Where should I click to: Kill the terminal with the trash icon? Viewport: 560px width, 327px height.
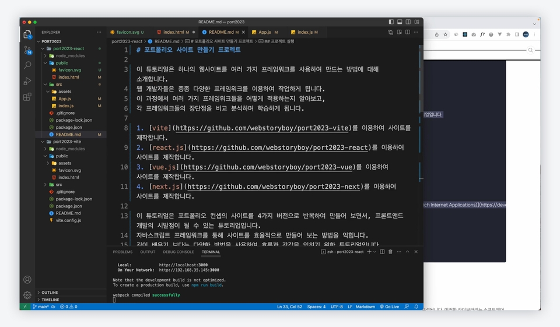pyautogui.click(x=390, y=252)
